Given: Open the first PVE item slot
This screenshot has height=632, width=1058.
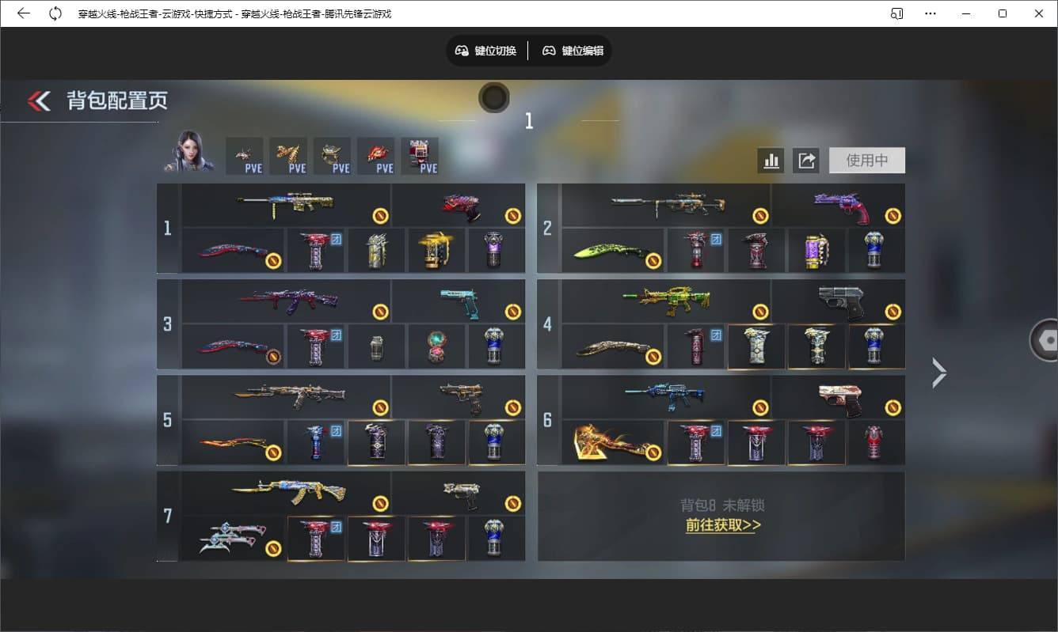Looking at the screenshot, I should 245,156.
